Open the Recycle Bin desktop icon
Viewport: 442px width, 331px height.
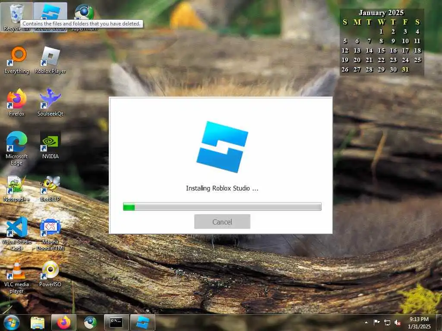point(17,17)
